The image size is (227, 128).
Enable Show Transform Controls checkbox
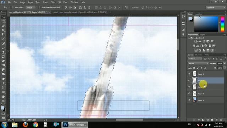39,7
